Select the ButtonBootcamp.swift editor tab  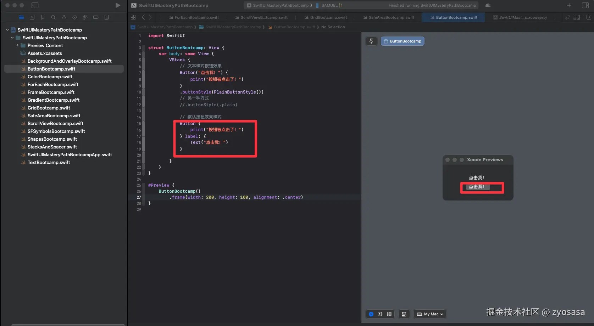pos(454,17)
